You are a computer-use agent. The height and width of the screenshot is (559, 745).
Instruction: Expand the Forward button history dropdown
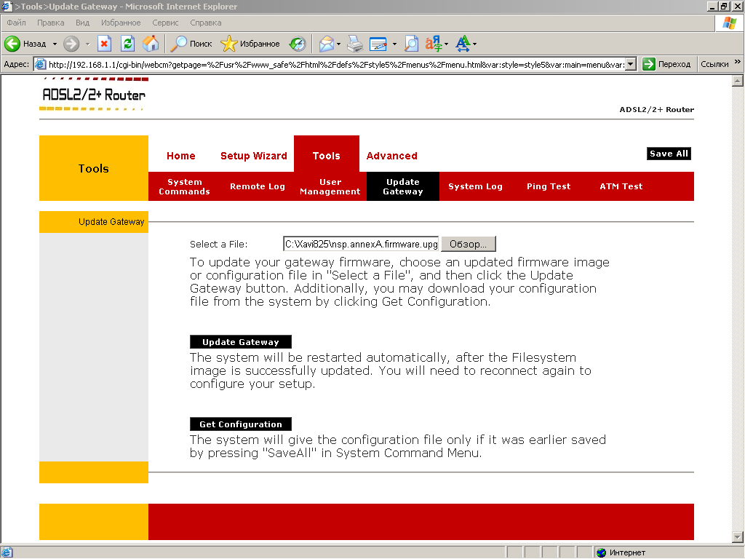[x=87, y=44]
